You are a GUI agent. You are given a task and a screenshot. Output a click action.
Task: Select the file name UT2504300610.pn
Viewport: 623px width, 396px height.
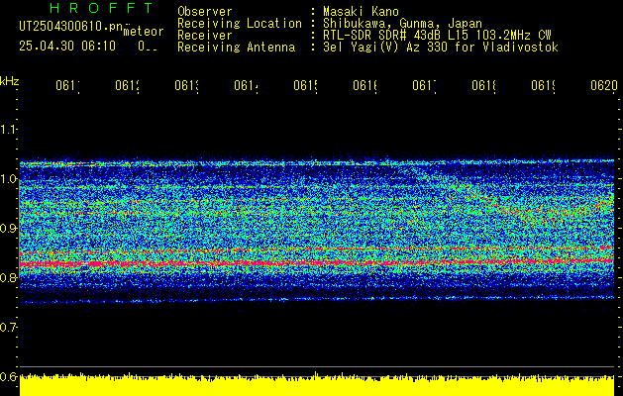click(71, 26)
